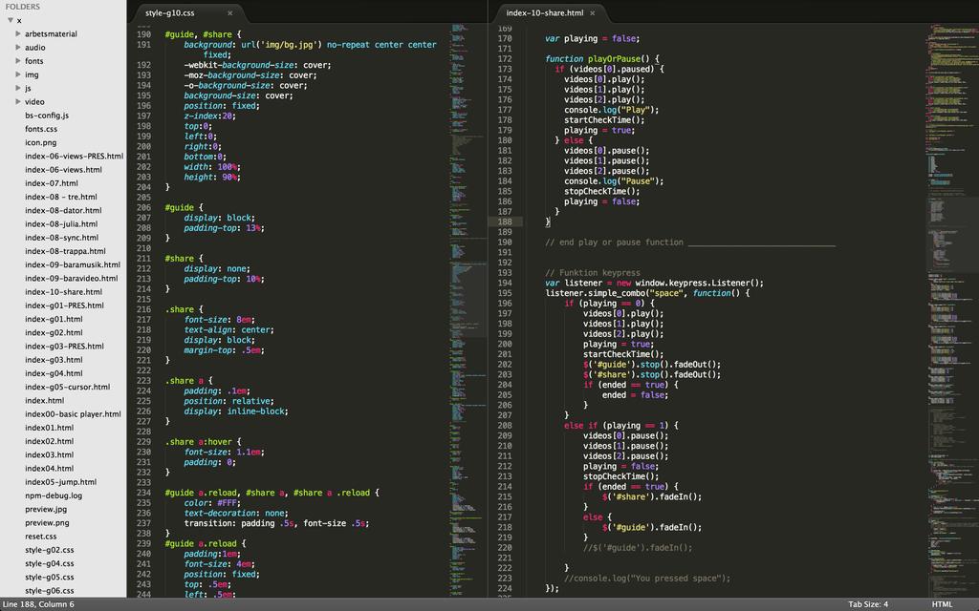The width and height of the screenshot is (979, 611).
Task: Close the style-g10.css tab
Action: (229, 13)
